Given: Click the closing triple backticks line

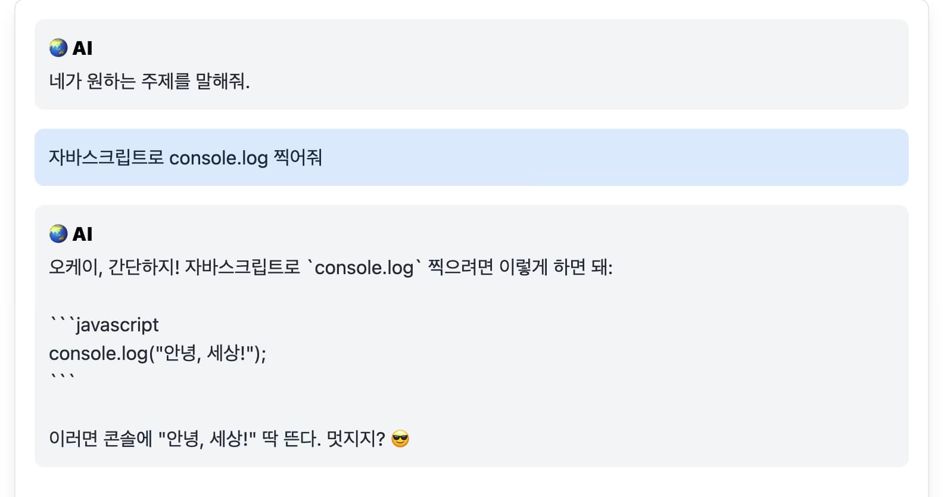Looking at the screenshot, I should click(62, 377).
